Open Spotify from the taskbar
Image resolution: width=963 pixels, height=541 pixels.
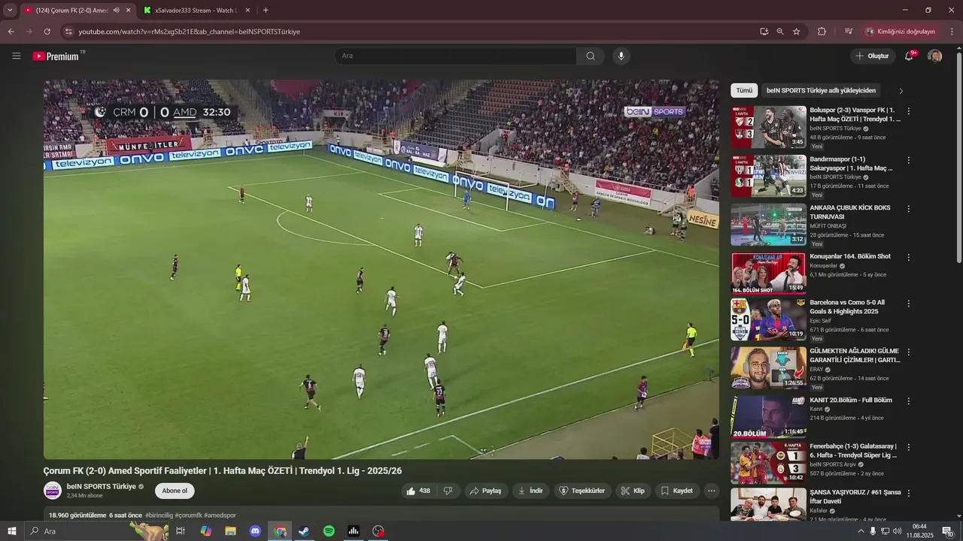click(329, 531)
